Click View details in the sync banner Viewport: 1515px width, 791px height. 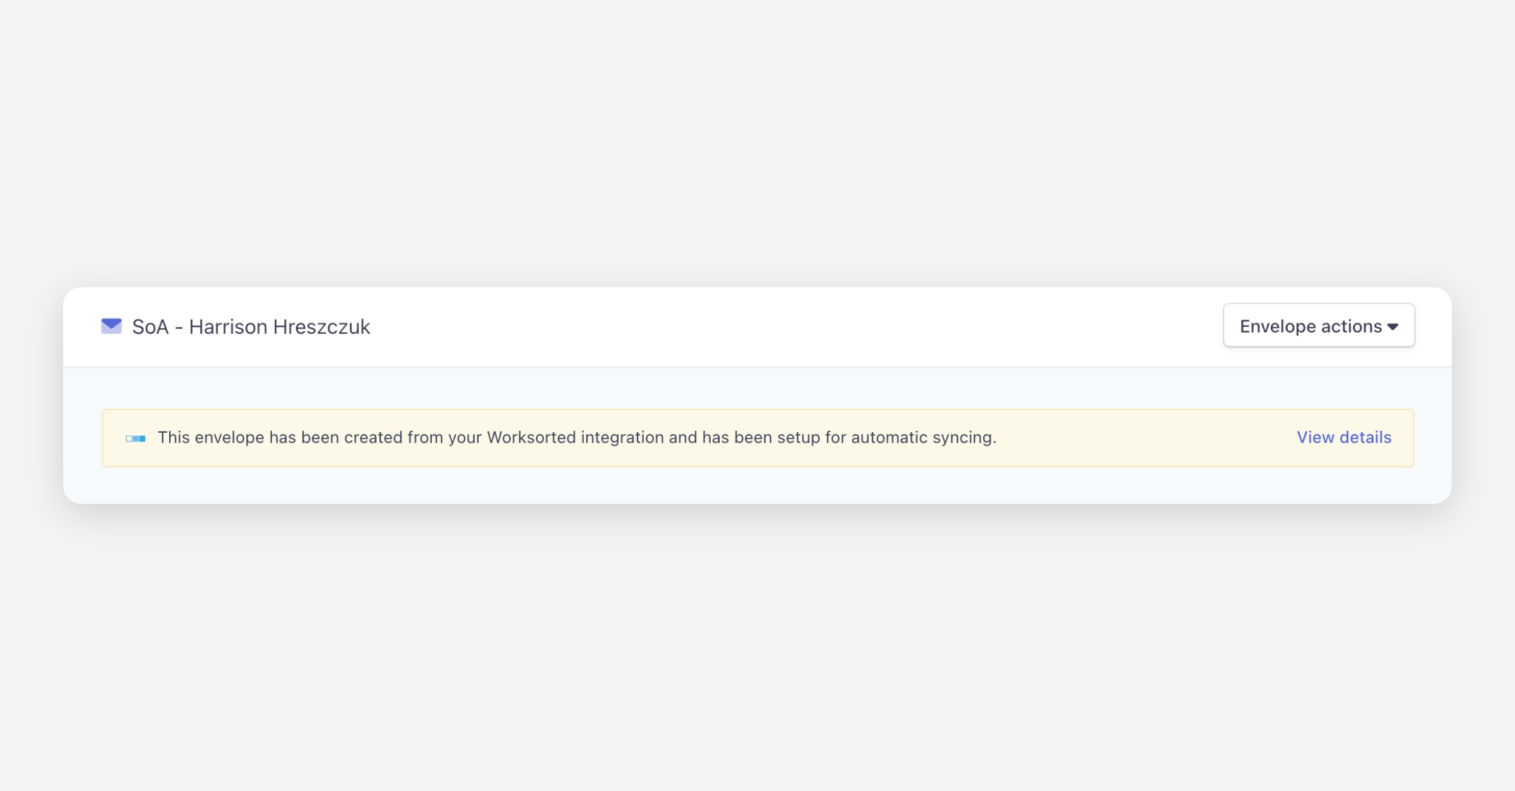[x=1343, y=438]
